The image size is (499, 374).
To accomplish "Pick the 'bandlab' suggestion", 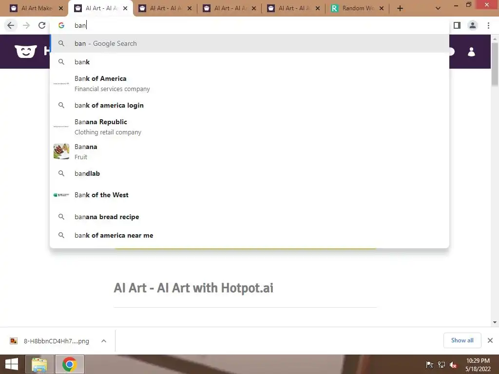I will [x=249, y=173].
